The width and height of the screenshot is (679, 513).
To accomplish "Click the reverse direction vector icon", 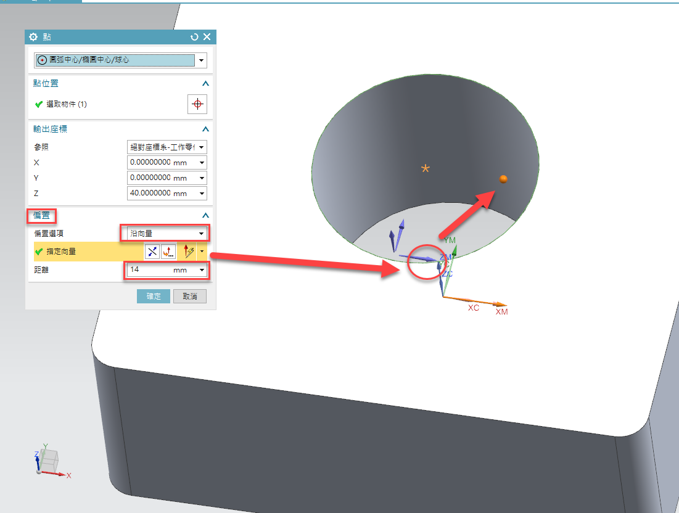I will (152, 252).
